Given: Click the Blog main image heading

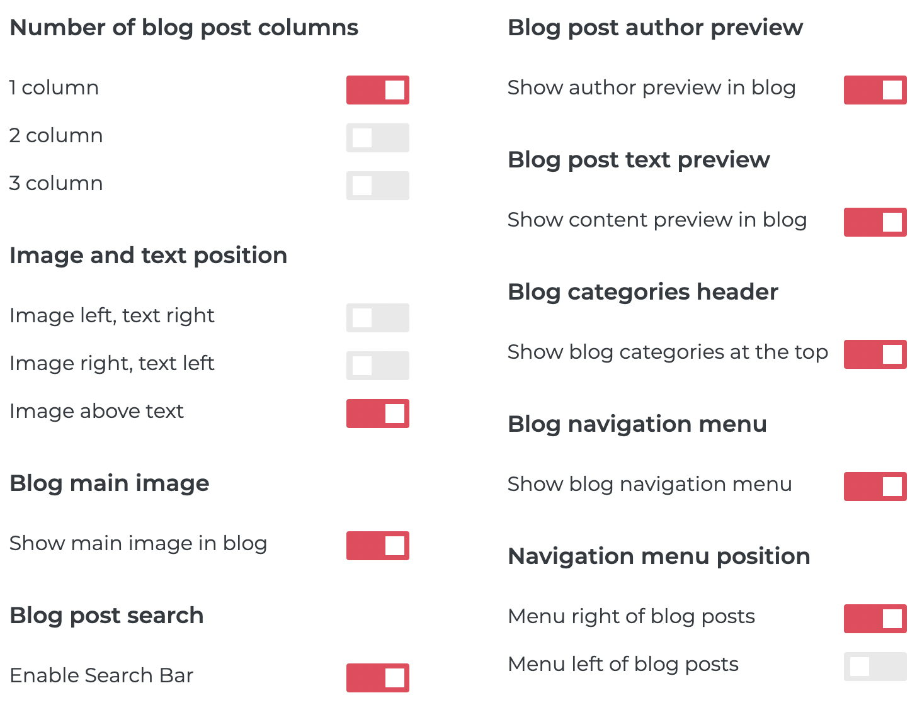Looking at the screenshot, I should pos(110,484).
